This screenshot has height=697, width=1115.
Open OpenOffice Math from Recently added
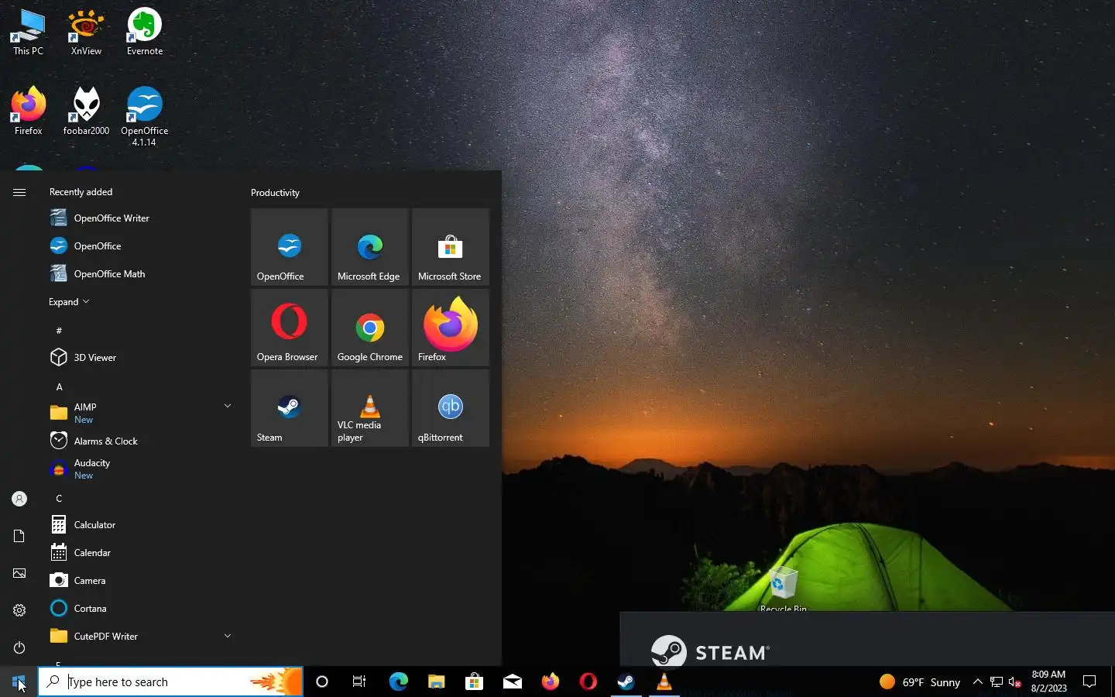pyautogui.click(x=139, y=274)
